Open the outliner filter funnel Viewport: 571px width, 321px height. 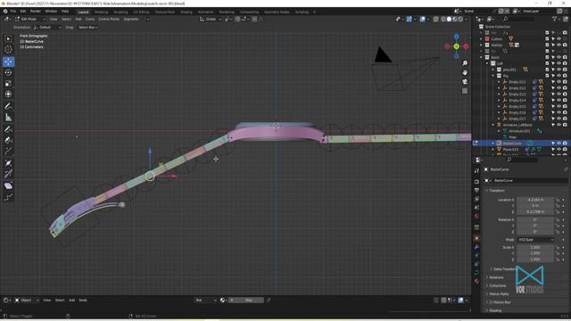point(555,19)
